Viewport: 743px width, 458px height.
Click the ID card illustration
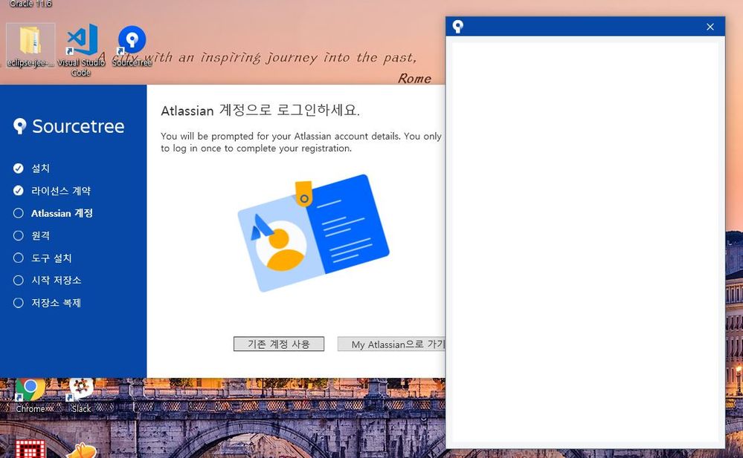pos(312,233)
